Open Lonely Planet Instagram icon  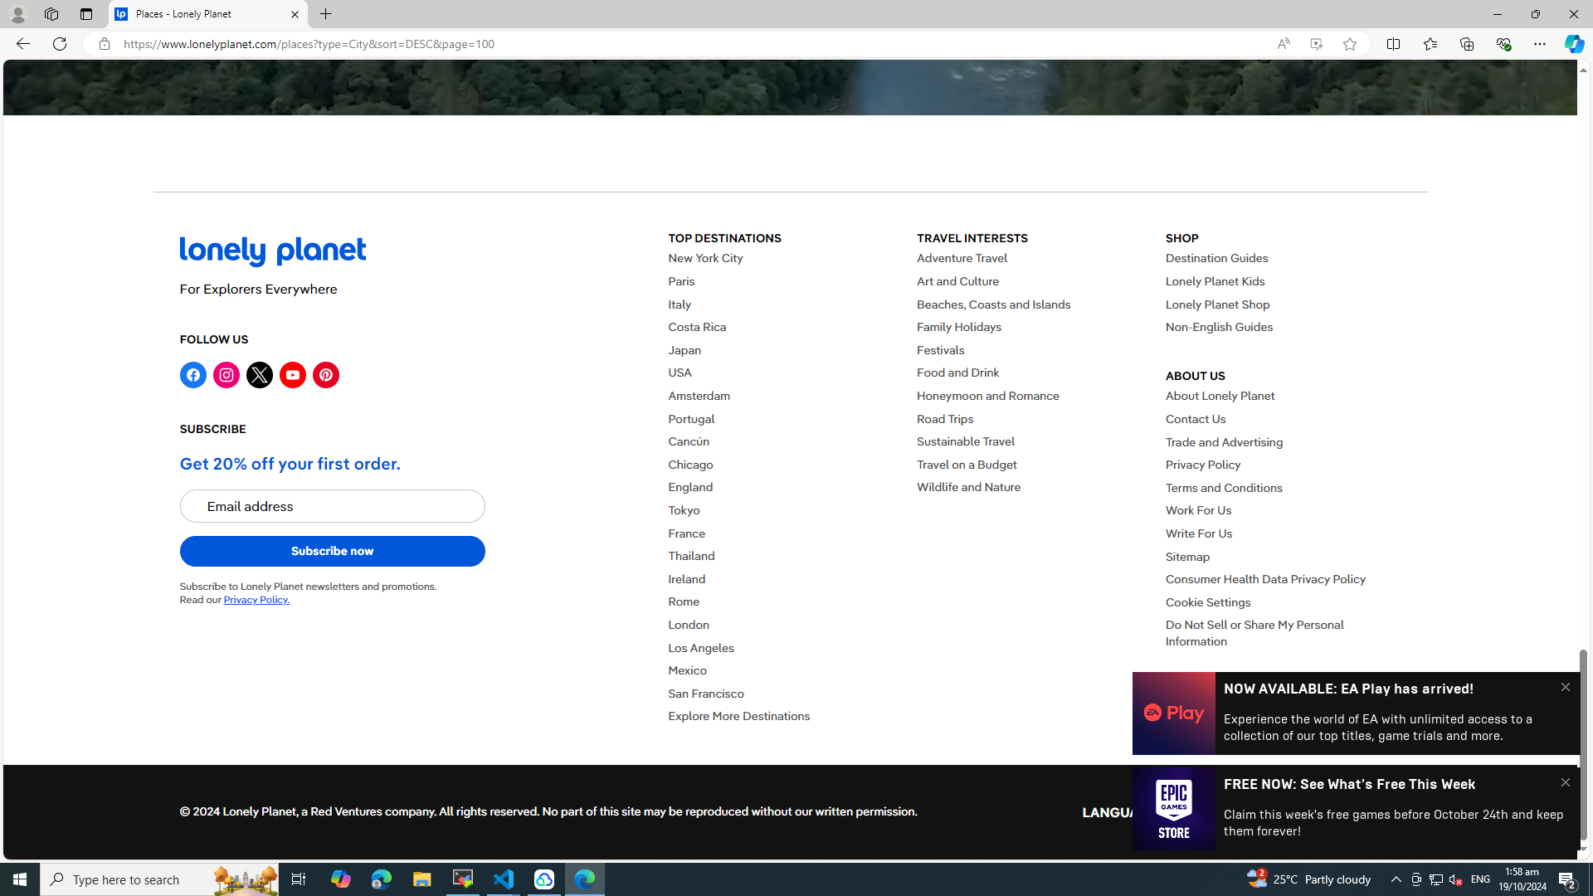point(226,375)
